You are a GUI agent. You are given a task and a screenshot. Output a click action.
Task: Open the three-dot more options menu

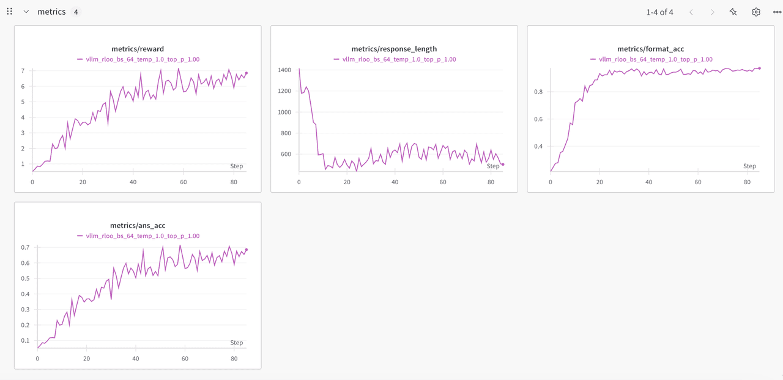[777, 12]
